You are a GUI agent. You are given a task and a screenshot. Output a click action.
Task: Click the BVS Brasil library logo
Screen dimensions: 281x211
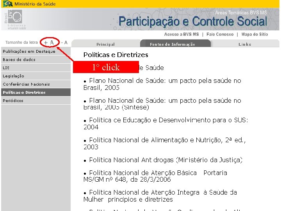pos(15,19)
